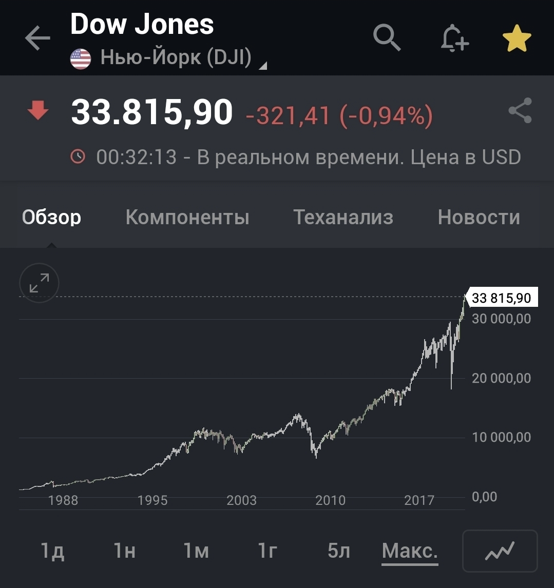The height and width of the screenshot is (588, 554).
Task: Tap the red down-arrow indicator
Action: point(38,111)
